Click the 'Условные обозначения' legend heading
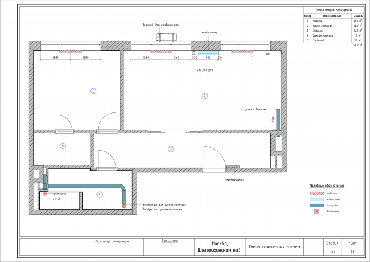This screenshot has width=370, height=262. [327, 186]
